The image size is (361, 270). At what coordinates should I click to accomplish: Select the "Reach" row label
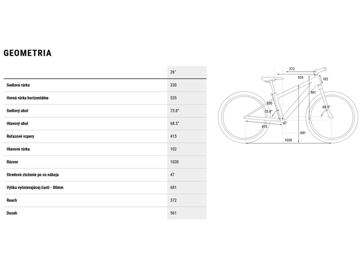click(x=12, y=200)
